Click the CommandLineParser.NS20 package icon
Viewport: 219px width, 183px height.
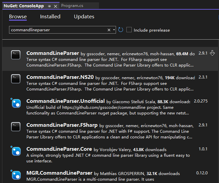tap(16, 79)
